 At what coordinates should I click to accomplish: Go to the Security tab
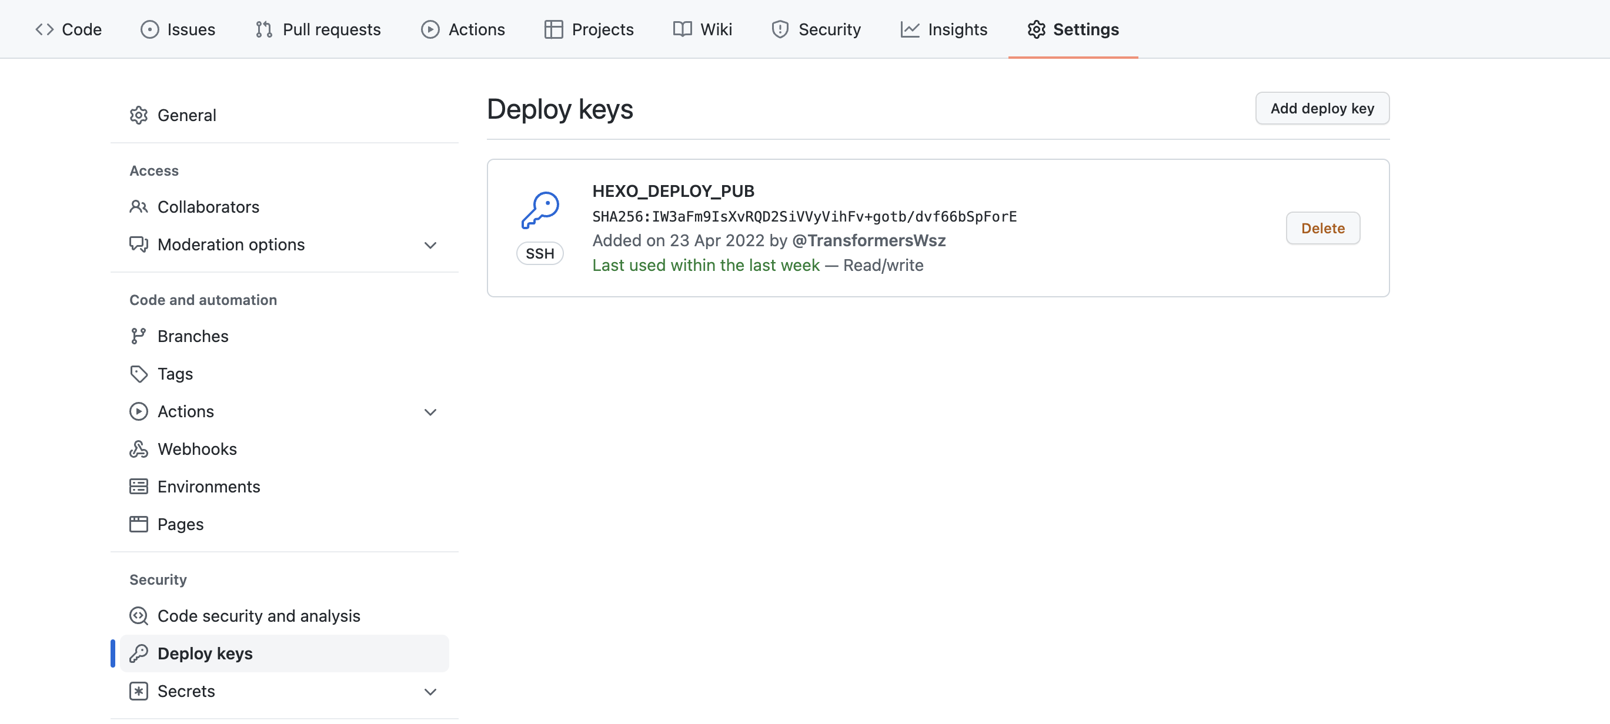pyautogui.click(x=816, y=29)
